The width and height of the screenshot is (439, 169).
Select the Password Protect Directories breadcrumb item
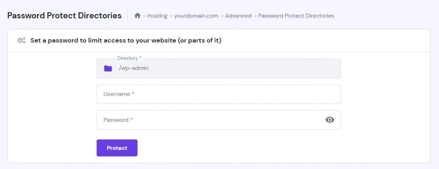point(296,16)
